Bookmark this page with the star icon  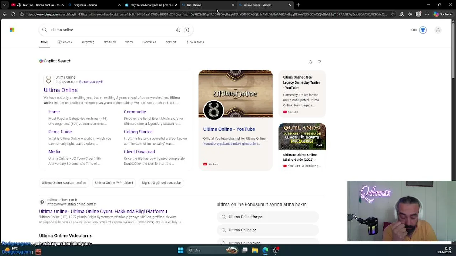pyautogui.click(x=393, y=14)
